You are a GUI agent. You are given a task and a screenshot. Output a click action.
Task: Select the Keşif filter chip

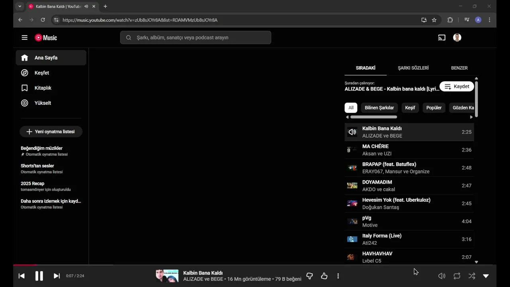tap(410, 108)
